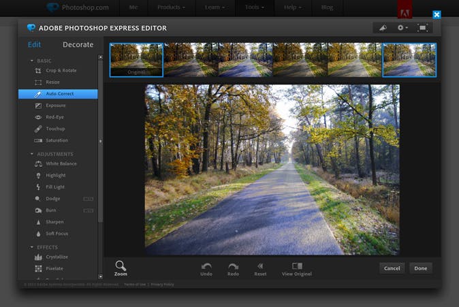This screenshot has height=307, width=459.
Task: Reset all edits to the photo
Action: [x=260, y=270]
